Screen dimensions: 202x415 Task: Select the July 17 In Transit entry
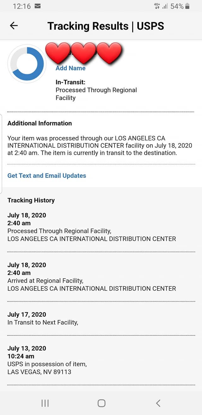(101, 318)
